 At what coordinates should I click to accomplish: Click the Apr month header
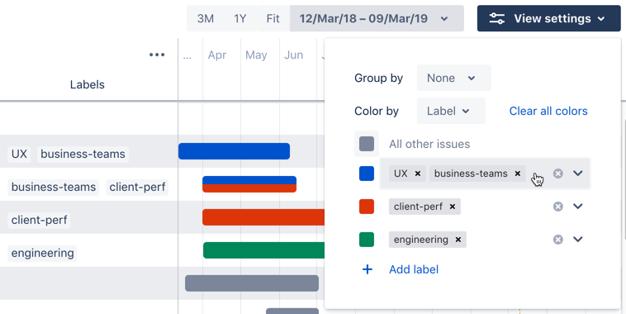[x=217, y=55]
